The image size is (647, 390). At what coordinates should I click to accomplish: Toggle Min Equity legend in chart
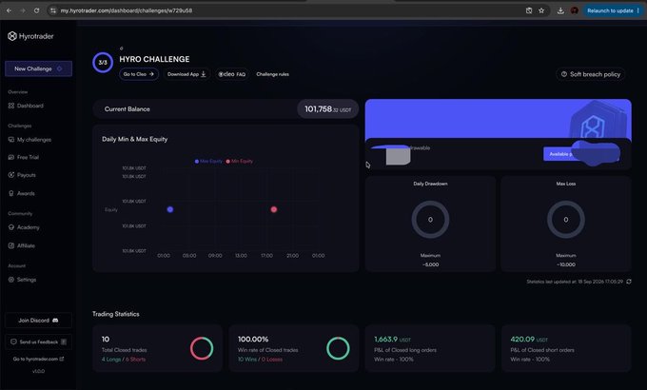tap(240, 162)
